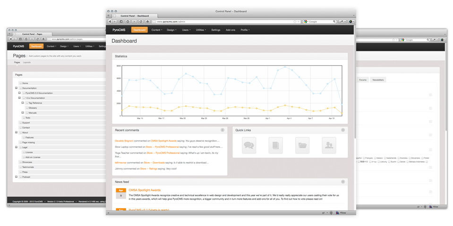Click the News feed panel corner icon
Viewport: 453px width, 226px height.
343,182
